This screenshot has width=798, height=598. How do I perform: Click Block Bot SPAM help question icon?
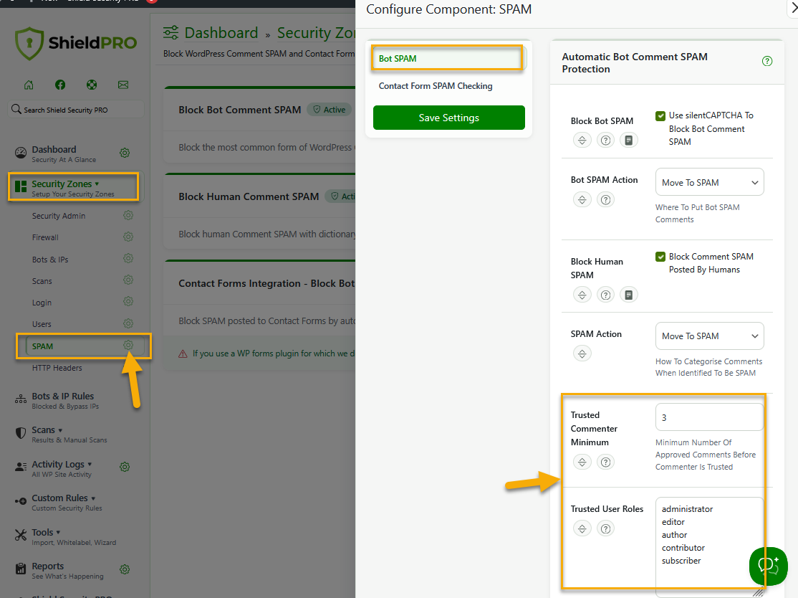point(605,140)
